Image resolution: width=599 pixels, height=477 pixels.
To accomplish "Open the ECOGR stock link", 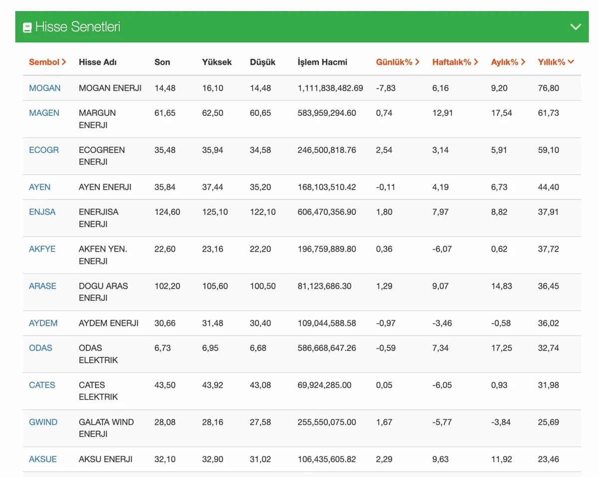I will (x=44, y=150).
